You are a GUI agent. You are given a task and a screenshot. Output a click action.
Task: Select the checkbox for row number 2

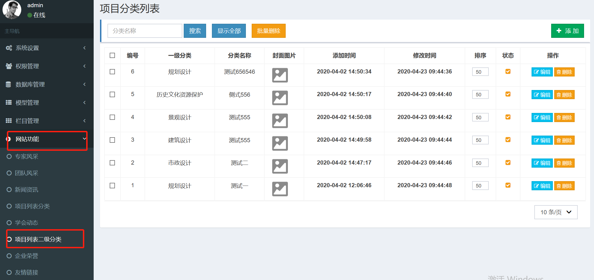[112, 163]
